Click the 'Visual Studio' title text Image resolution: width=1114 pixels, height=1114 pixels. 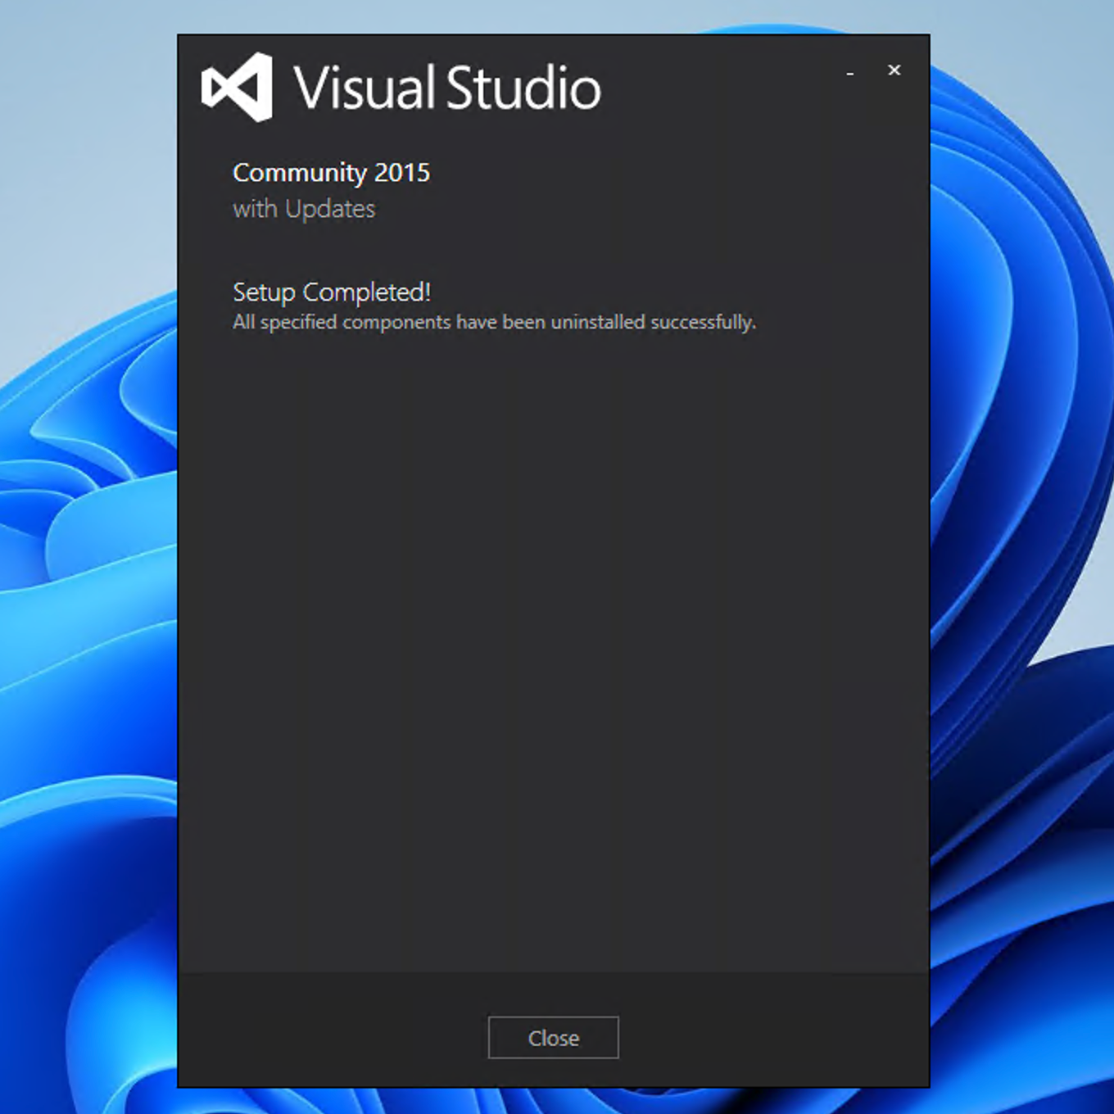tap(447, 88)
